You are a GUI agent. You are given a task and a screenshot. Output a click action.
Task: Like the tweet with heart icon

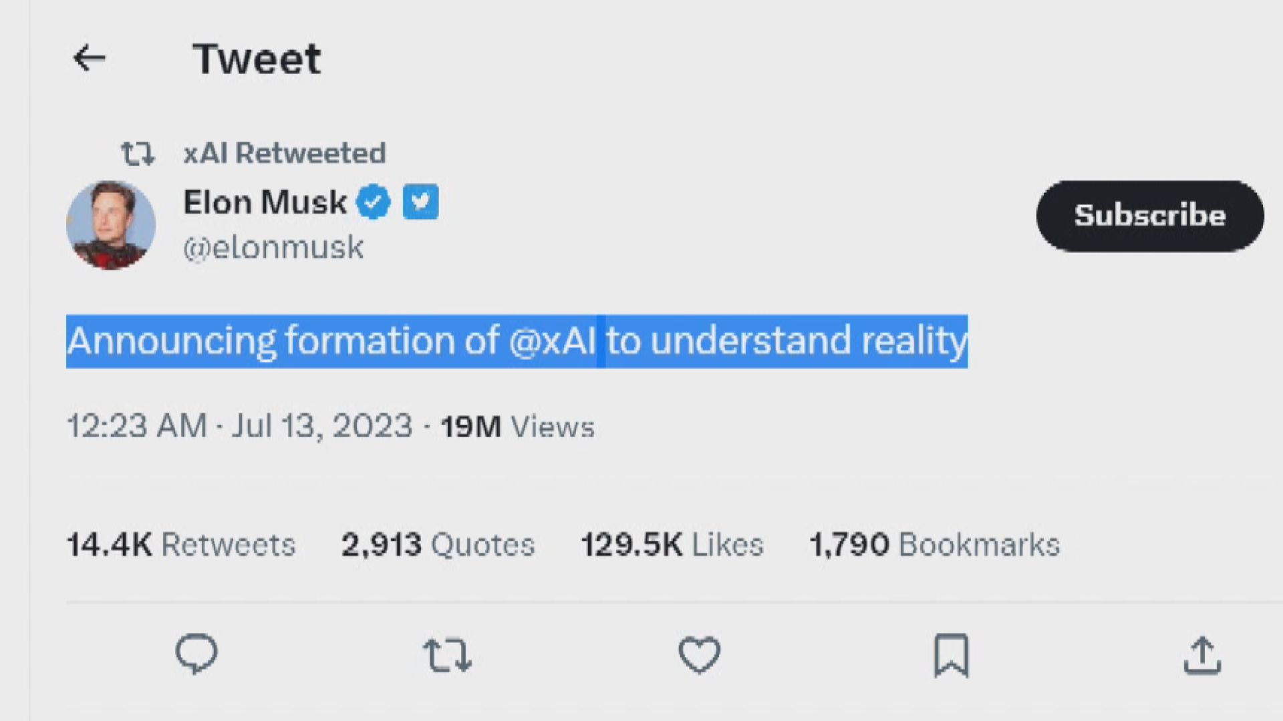tap(699, 654)
